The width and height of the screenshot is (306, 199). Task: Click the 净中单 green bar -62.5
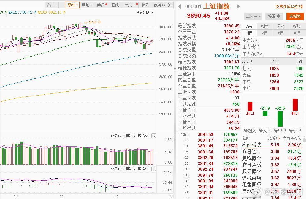pyautogui.click(x=280, y=119)
